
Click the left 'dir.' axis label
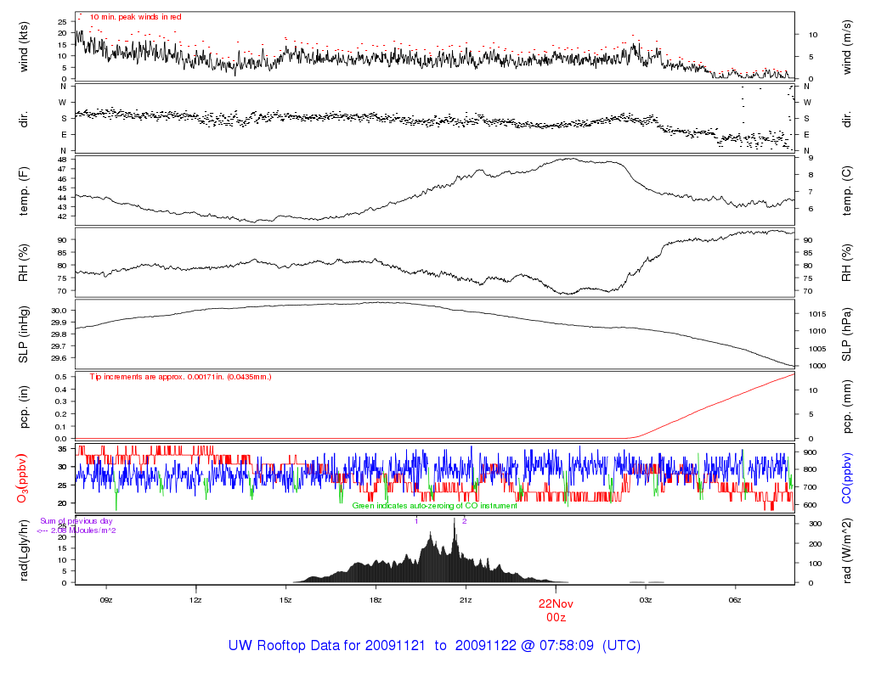(x=23, y=119)
